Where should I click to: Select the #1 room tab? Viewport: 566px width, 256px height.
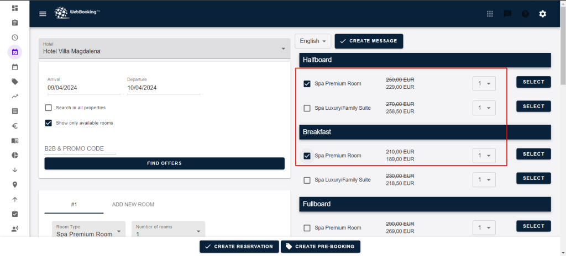point(74,204)
